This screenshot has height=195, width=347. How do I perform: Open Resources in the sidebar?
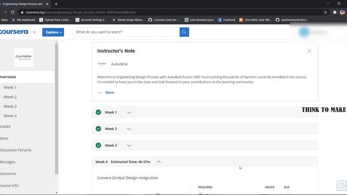pos(8,174)
